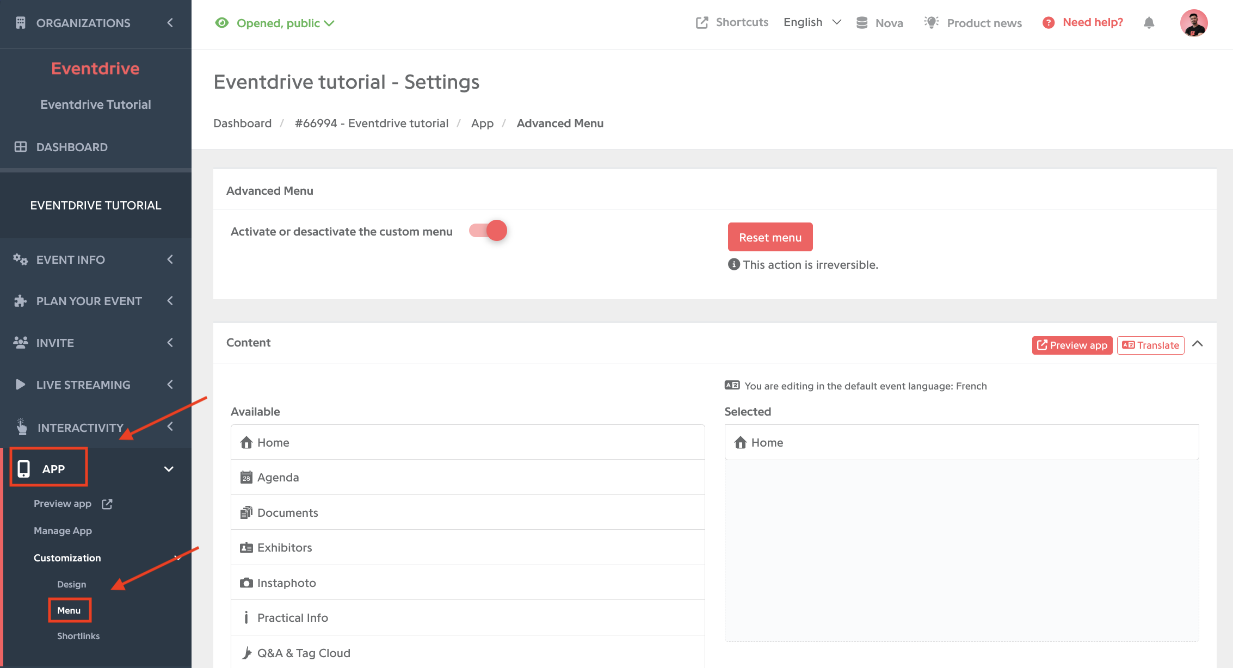Viewport: 1233px width, 668px height.
Task: Collapse the Content panel chevron
Action: pos(1197,344)
